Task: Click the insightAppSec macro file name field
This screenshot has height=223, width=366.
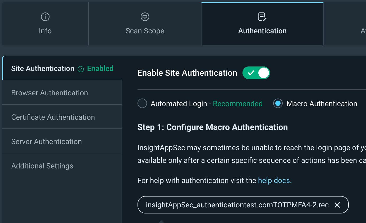Action: (x=237, y=205)
